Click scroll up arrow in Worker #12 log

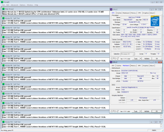(x=161, y=125)
